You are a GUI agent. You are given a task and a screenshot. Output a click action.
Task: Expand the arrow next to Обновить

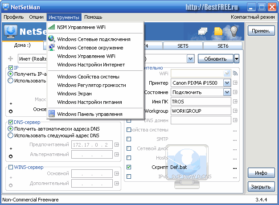point(237,59)
